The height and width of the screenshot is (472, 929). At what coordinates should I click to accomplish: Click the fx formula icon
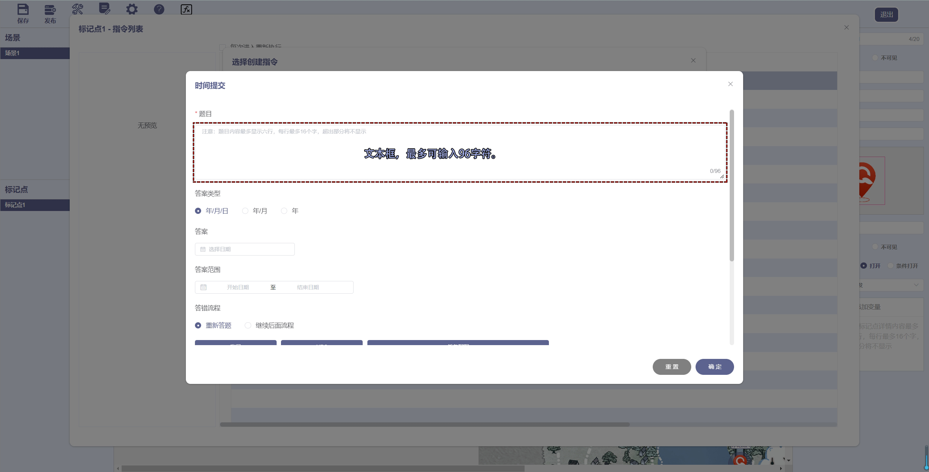[x=186, y=9]
